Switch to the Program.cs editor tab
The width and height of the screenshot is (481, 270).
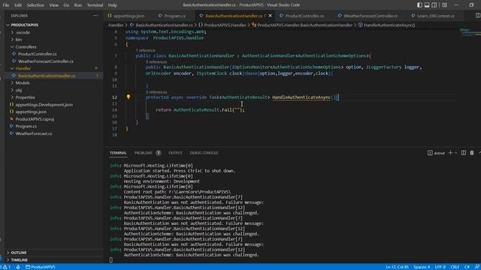tap(172, 16)
